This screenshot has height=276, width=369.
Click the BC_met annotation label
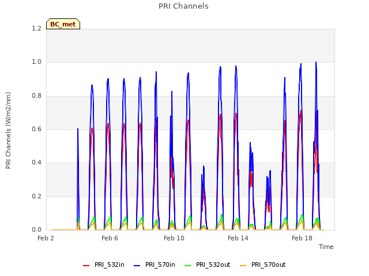point(63,24)
